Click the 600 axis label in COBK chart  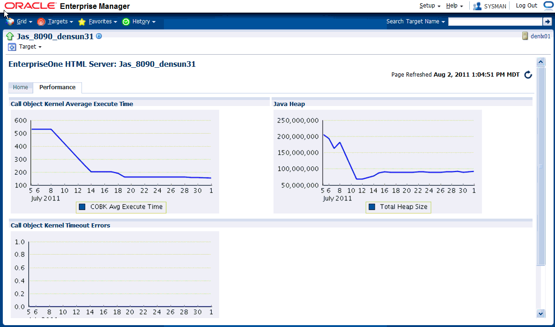click(x=21, y=121)
